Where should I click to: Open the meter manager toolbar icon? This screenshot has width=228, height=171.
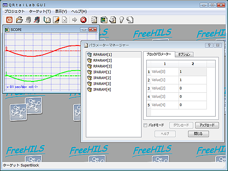point(113,20)
